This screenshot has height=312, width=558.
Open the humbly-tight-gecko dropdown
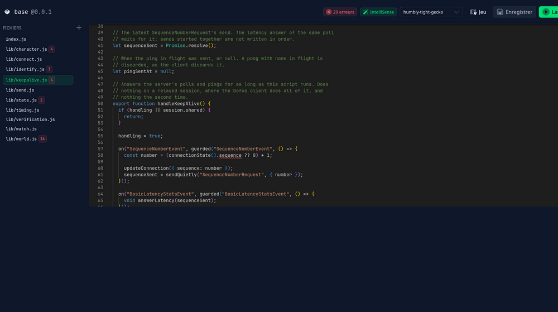pos(431,12)
